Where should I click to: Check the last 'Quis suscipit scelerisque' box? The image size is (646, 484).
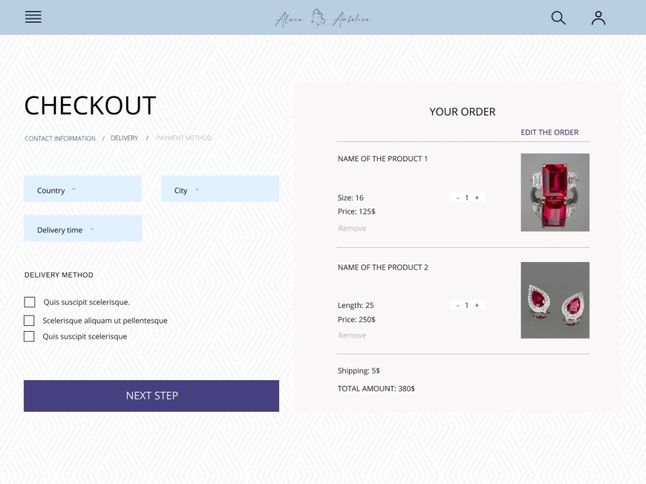[x=29, y=336]
